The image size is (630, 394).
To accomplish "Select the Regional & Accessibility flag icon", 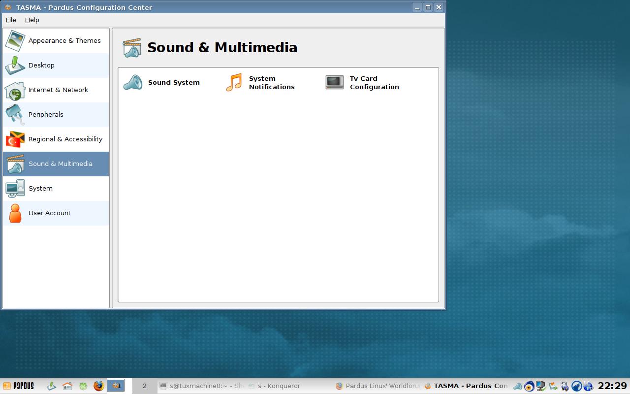I will [15, 139].
